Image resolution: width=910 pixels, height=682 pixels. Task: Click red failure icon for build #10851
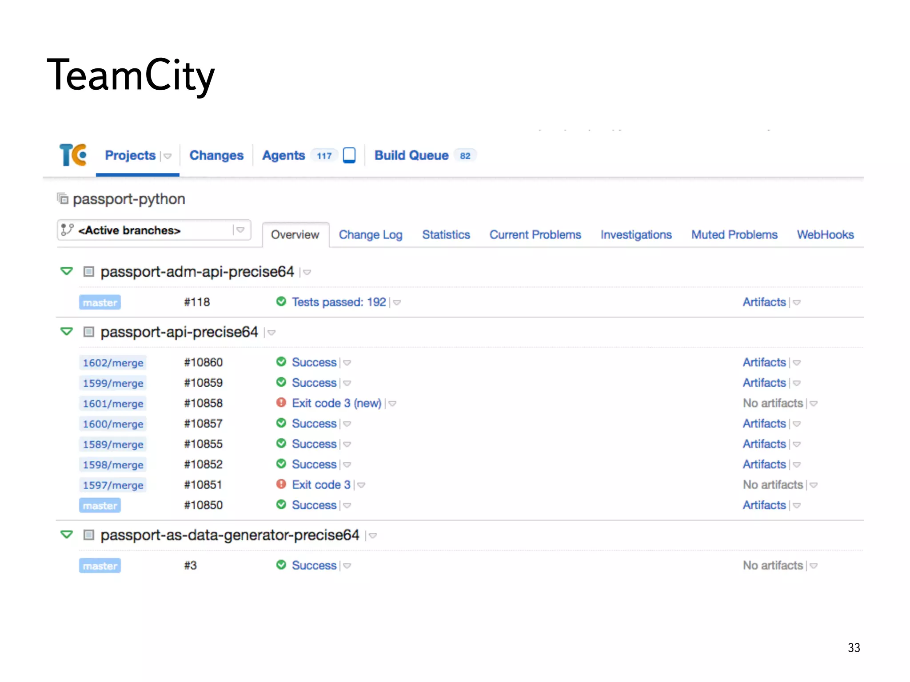[x=281, y=484]
